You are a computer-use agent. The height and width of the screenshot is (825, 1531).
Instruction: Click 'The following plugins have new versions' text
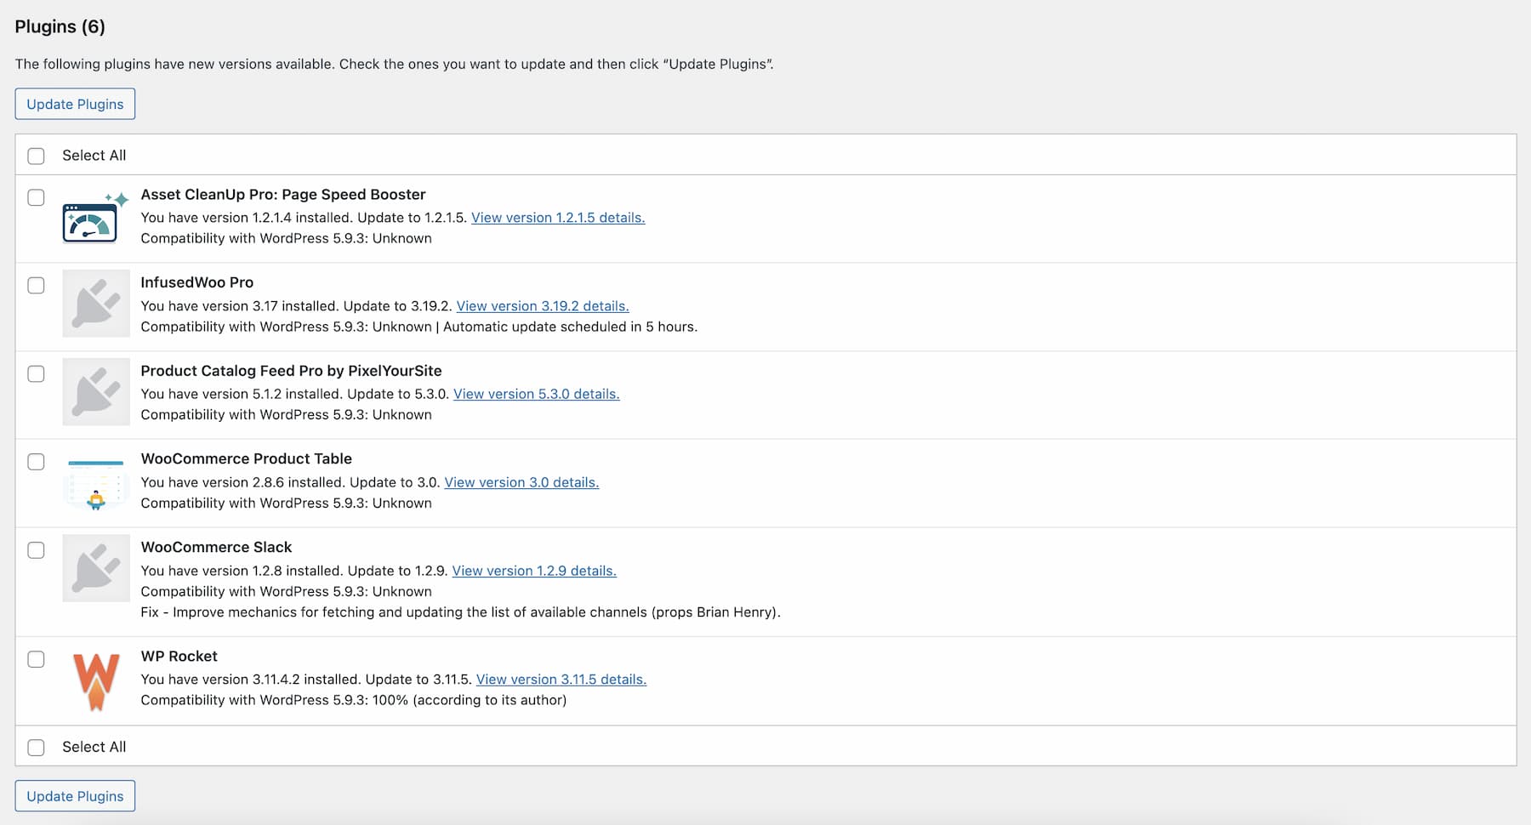tap(395, 64)
